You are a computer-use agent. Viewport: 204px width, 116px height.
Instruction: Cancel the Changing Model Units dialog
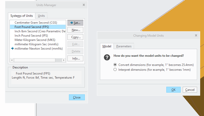pyautogui.click(x=190, y=90)
